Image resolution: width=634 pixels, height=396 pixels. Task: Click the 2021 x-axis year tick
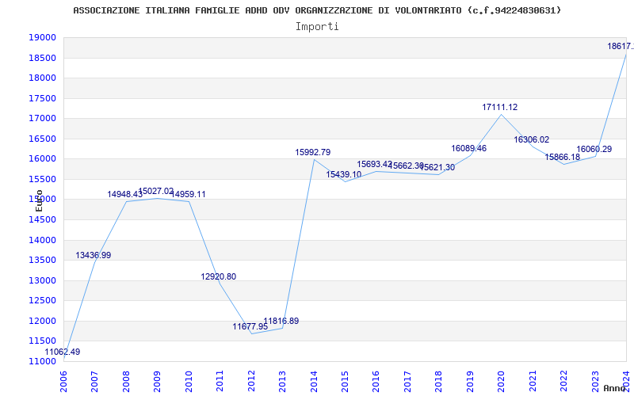[x=533, y=381]
